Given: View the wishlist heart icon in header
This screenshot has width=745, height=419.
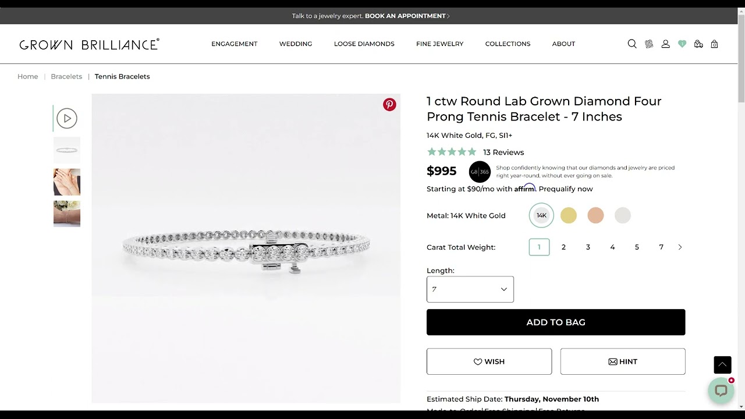Looking at the screenshot, I should tap(682, 44).
